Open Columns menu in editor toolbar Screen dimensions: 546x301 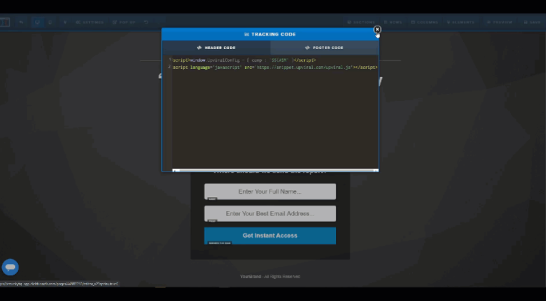(425, 22)
